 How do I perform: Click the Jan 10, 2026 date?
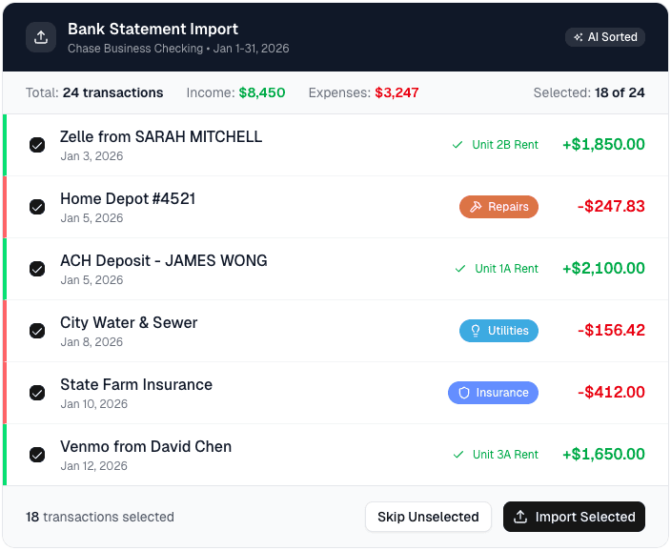[x=93, y=404]
